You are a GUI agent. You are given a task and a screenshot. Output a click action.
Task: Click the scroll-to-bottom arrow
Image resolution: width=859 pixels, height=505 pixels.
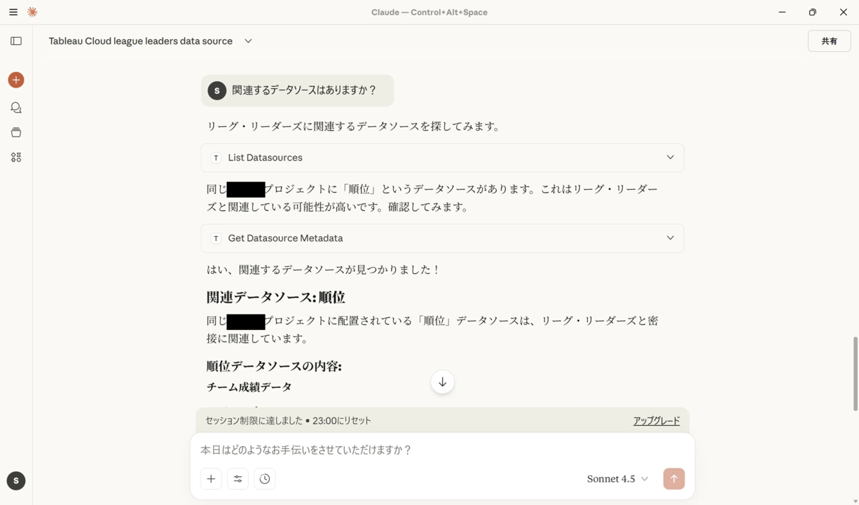click(x=442, y=382)
